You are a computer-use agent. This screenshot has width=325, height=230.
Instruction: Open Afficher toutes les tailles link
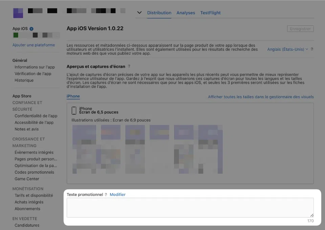261,97
